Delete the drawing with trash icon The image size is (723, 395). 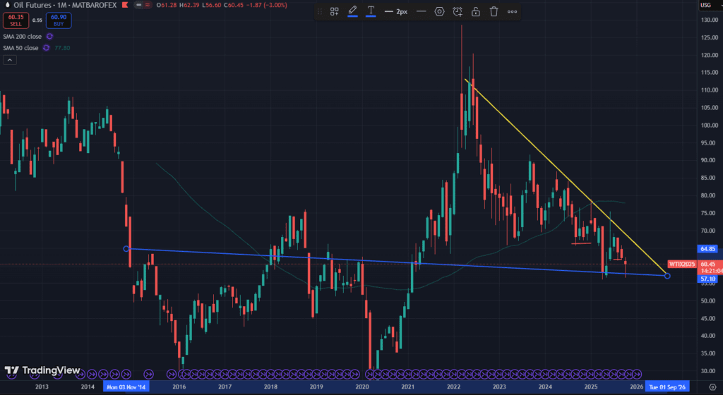(494, 12)
